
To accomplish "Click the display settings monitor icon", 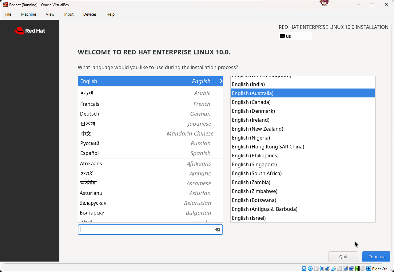I will pos(345,268).
